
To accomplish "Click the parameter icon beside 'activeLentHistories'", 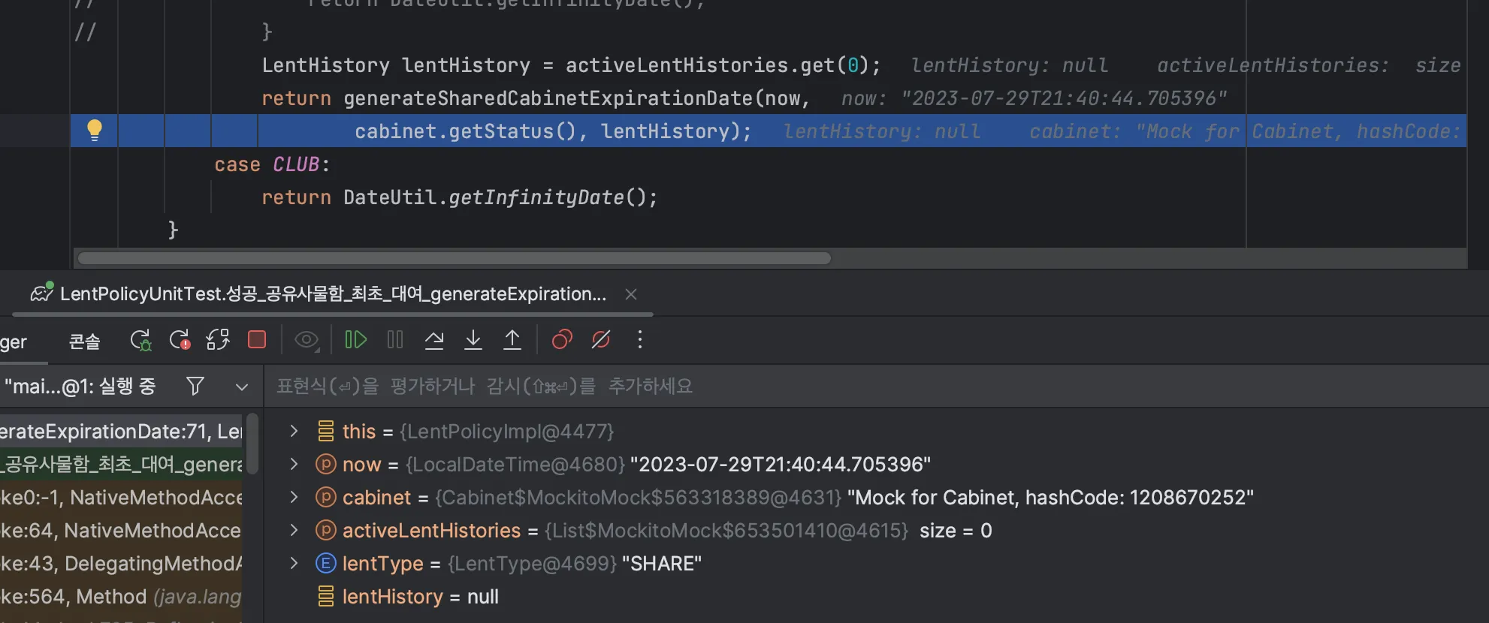I will point(325,531).
